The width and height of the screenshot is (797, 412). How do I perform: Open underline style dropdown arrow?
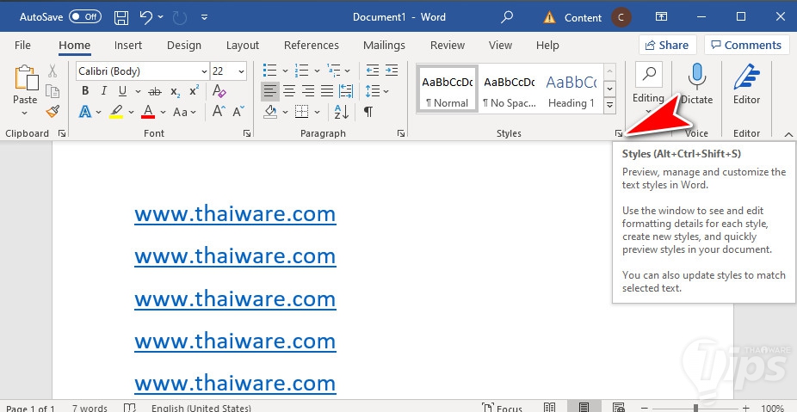[139, 92]
